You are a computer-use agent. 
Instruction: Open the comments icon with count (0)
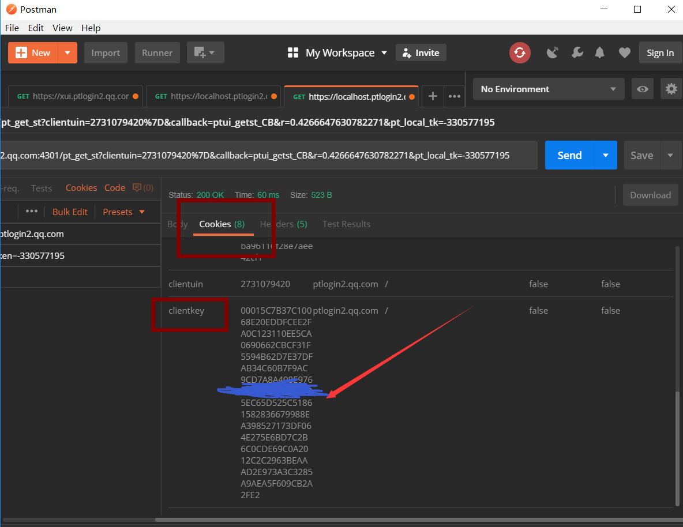143,188
